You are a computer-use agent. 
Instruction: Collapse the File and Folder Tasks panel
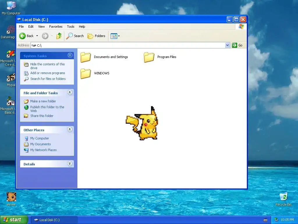70,92
